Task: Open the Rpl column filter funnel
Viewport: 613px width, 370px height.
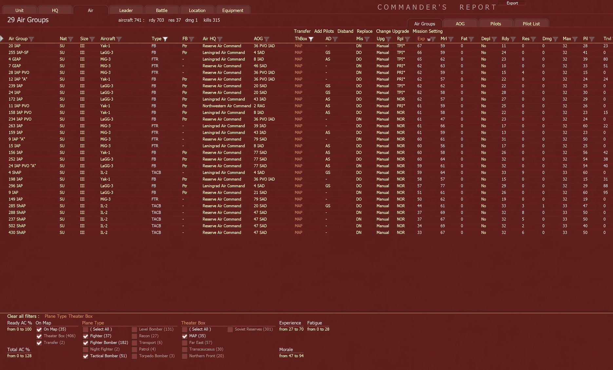Action: click(408, 39)
